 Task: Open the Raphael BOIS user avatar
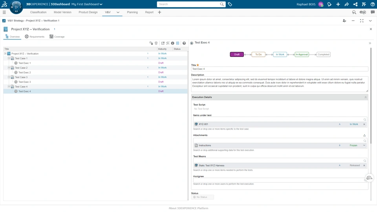(x=320, y=4)
